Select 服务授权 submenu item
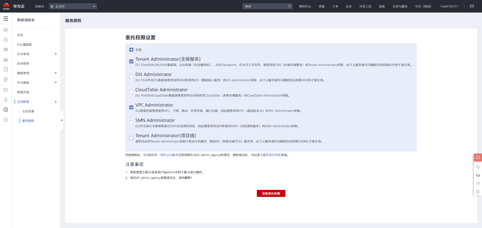Screen dimensions: 482x228 click(x=28, y=121)
